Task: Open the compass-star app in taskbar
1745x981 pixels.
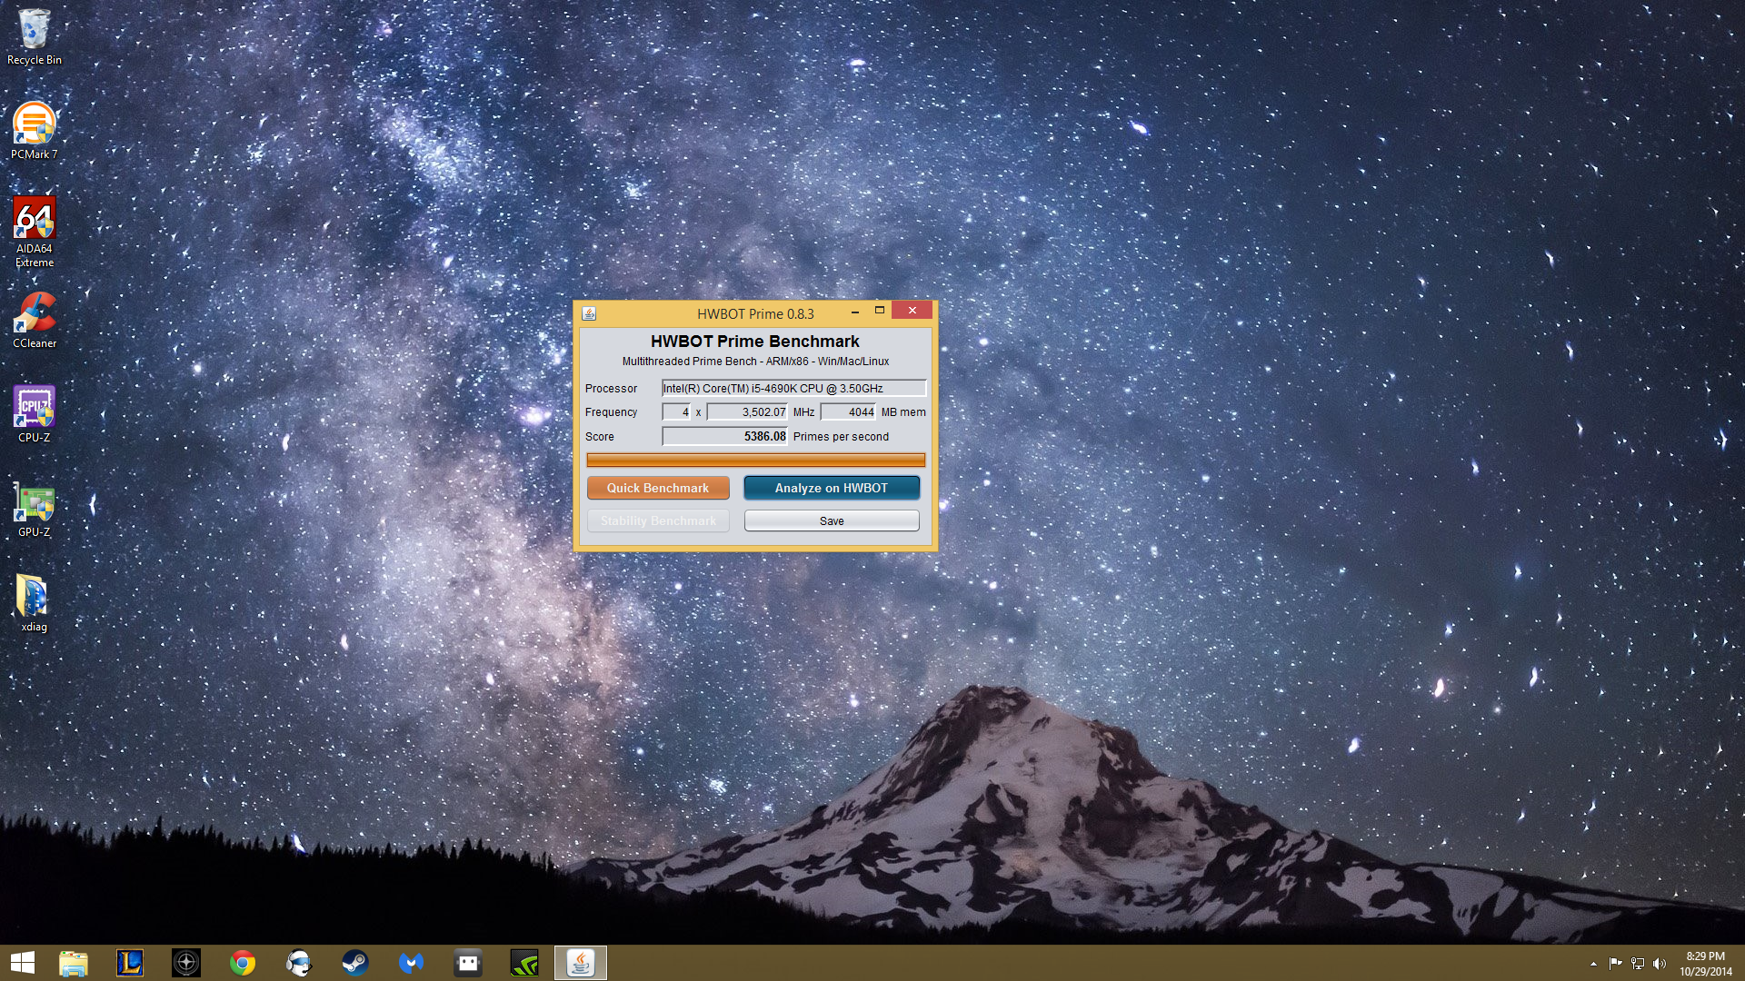Action: pyautogui.click(x=186, y=963)
